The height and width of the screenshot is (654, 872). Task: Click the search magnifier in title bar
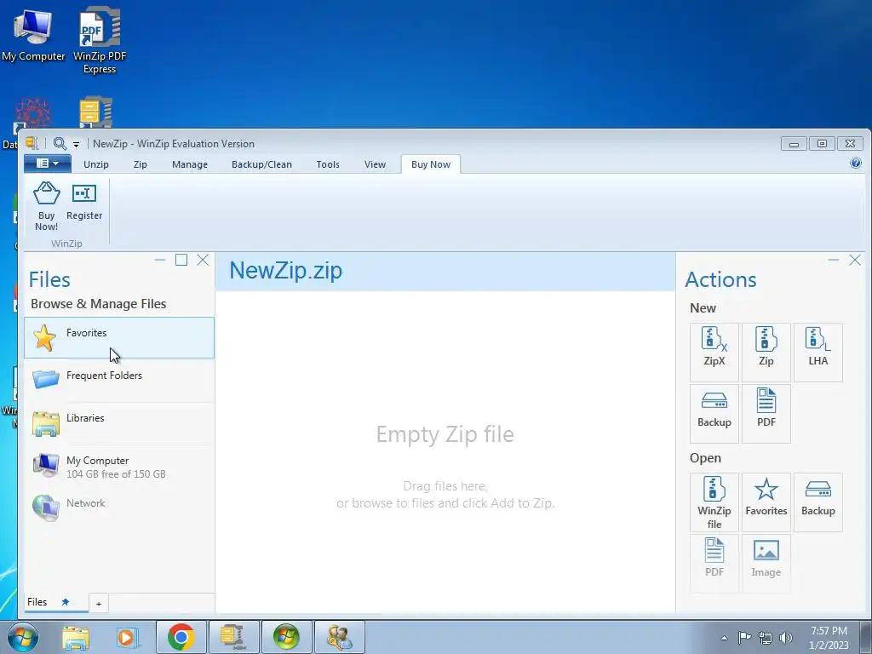tap(60, 143)
